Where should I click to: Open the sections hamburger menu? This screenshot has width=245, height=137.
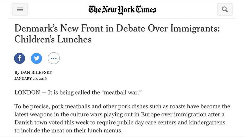(20, 9)
